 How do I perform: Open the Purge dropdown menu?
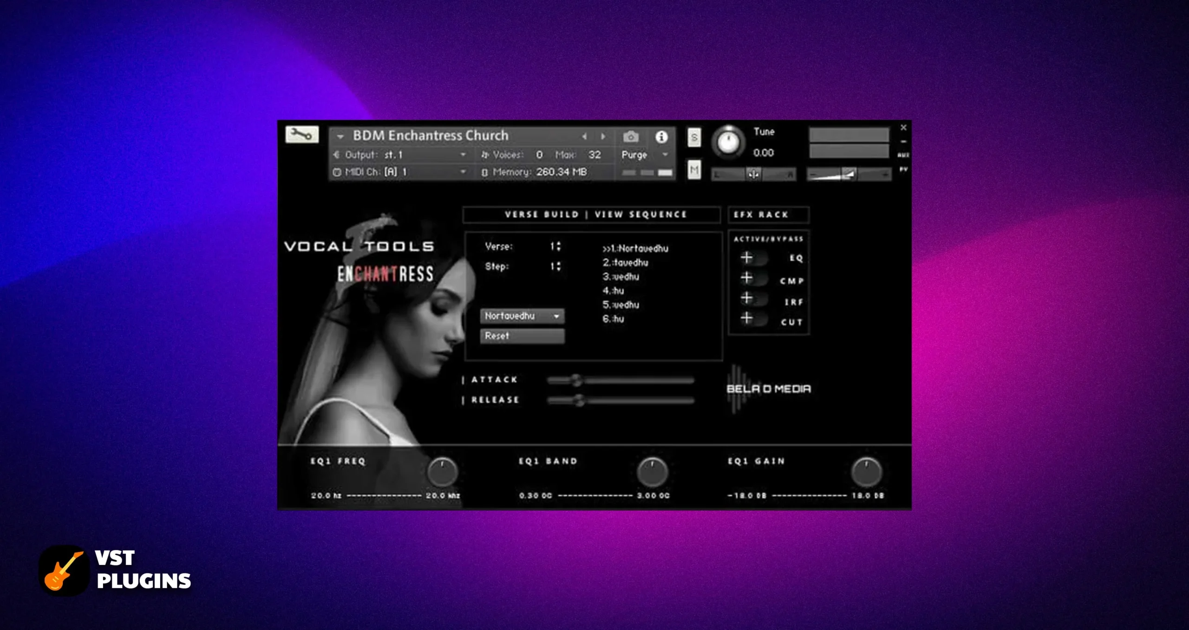(645, 155)
